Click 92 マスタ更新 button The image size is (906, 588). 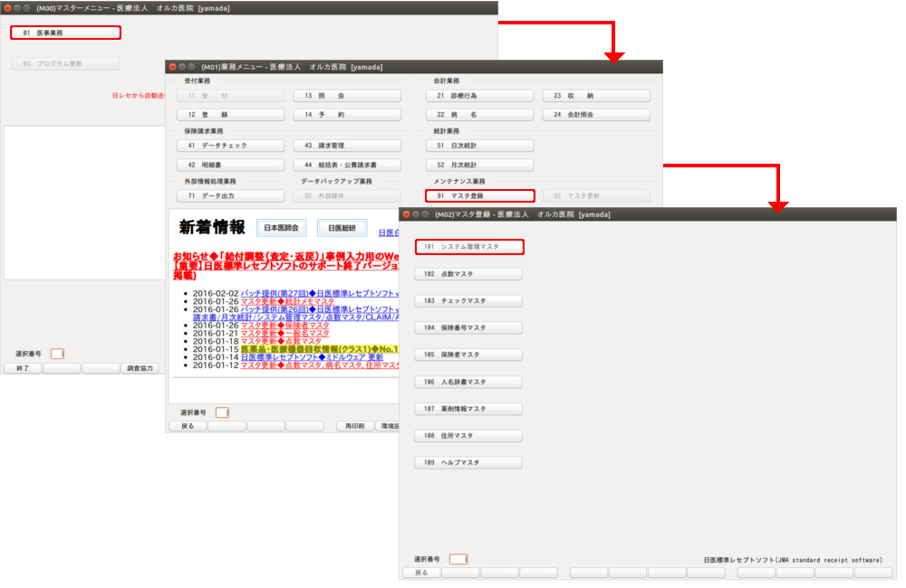click(596, 196)
